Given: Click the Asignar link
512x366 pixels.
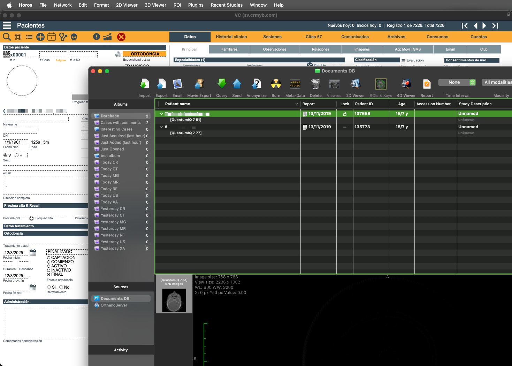Looking at the screenshot, I should click(x=61, y=60).
